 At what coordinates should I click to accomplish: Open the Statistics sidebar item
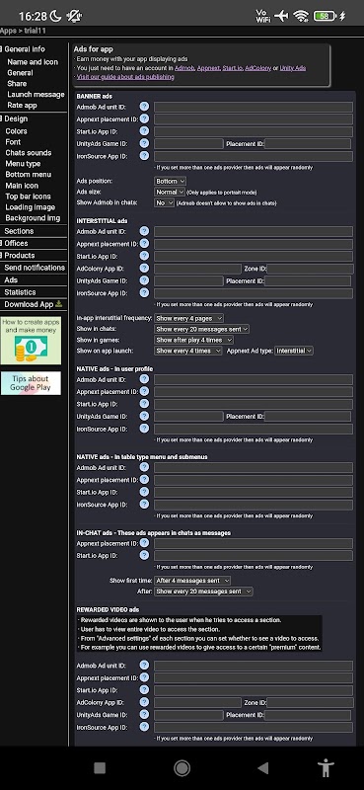click(20, 292)
